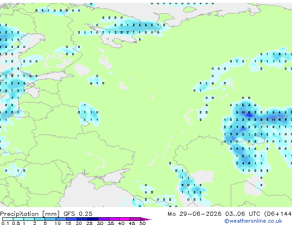Select the 25–30 mm navy legend swatch
Screen dimensions: 292x225
point(93,219)
